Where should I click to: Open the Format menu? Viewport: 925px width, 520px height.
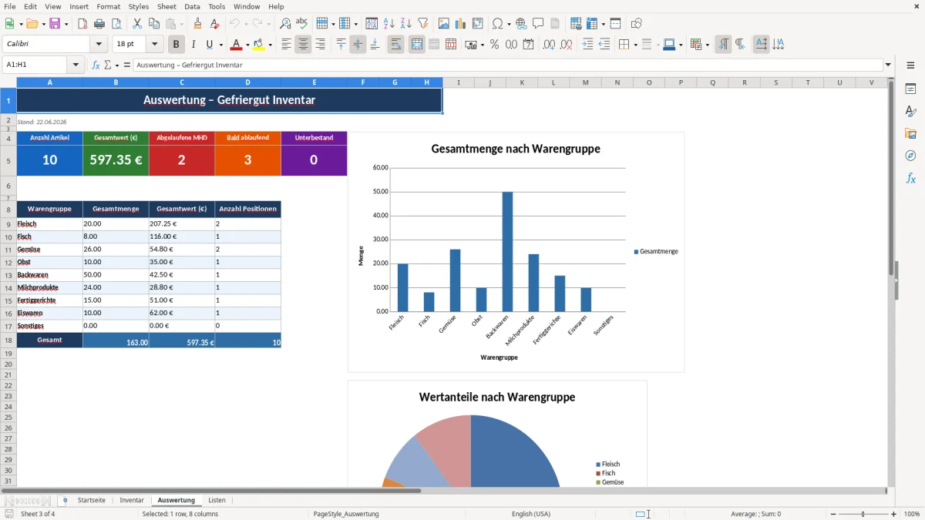(x=108, y=6)
